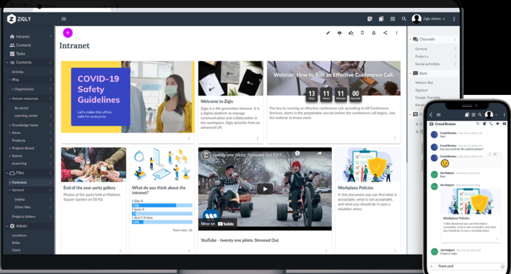511x274 pixels.
Task: Open Locations under Admin
Action: point(19,235)
